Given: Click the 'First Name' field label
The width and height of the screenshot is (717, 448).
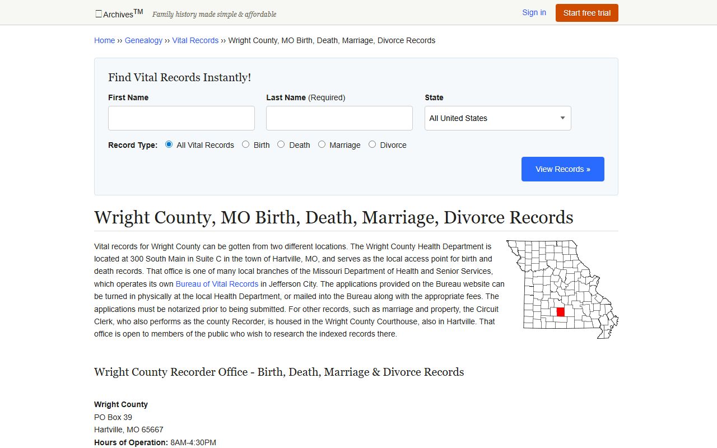Looking at the screenshot, I should [x=128, y=97].
